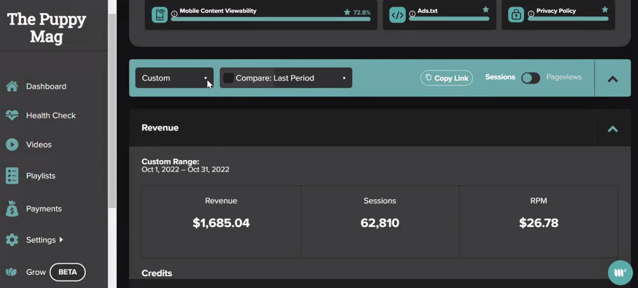Toggle Sessions to Pageviews switch
Image resolution: width=638 pixels, height=288 pixels.
tap(531, 78)
